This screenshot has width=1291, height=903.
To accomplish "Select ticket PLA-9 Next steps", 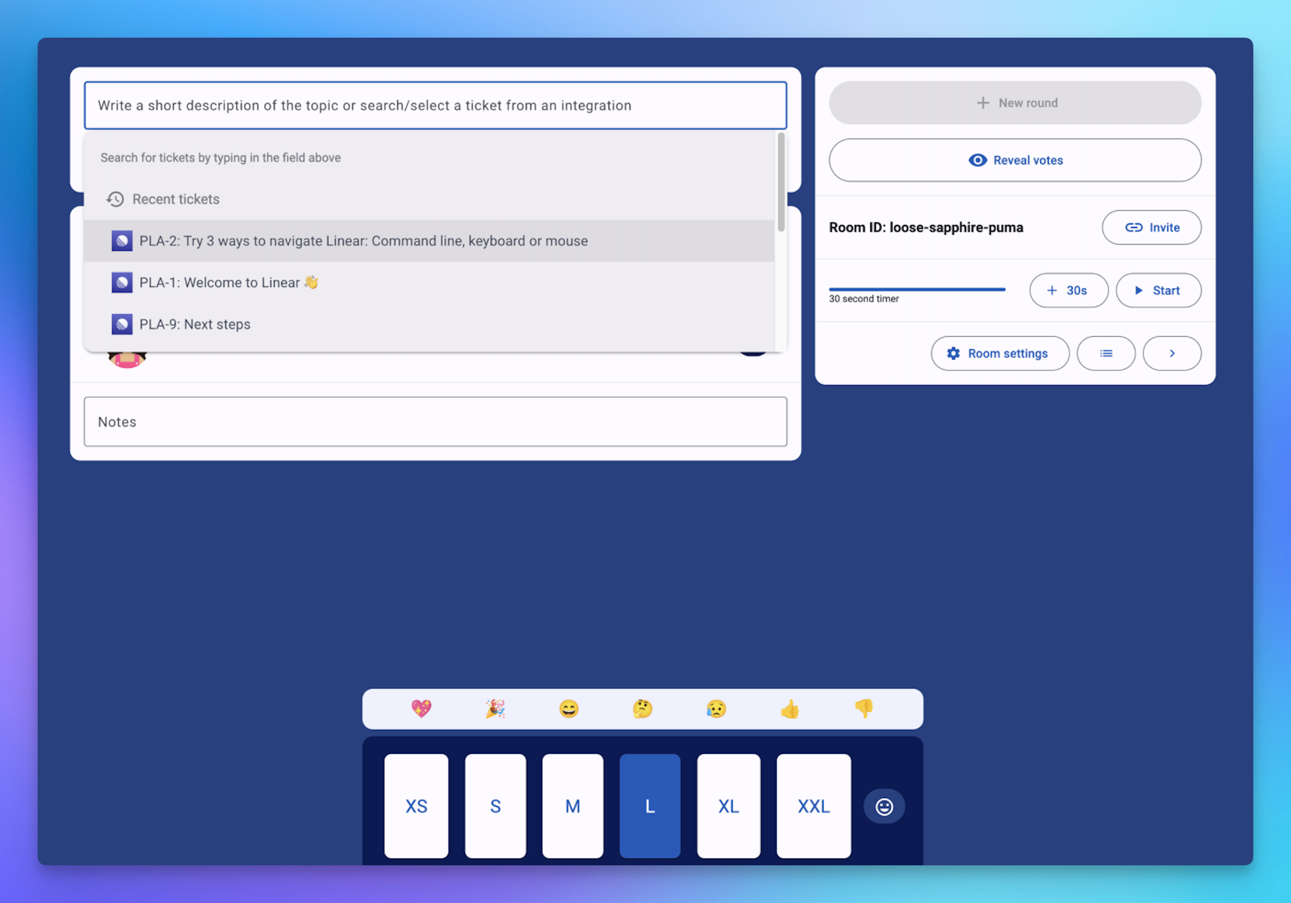I will point(429,324).
